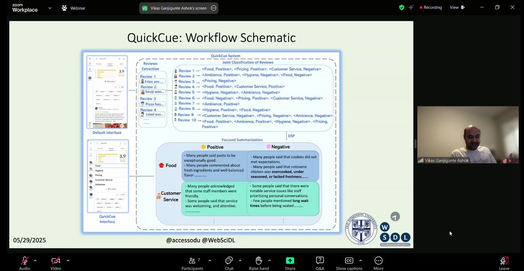This screenshot has height=271, width=524.
Task: Click the "QuickCue System" heading
Action: pyautogui.click(x=225, y=56)
